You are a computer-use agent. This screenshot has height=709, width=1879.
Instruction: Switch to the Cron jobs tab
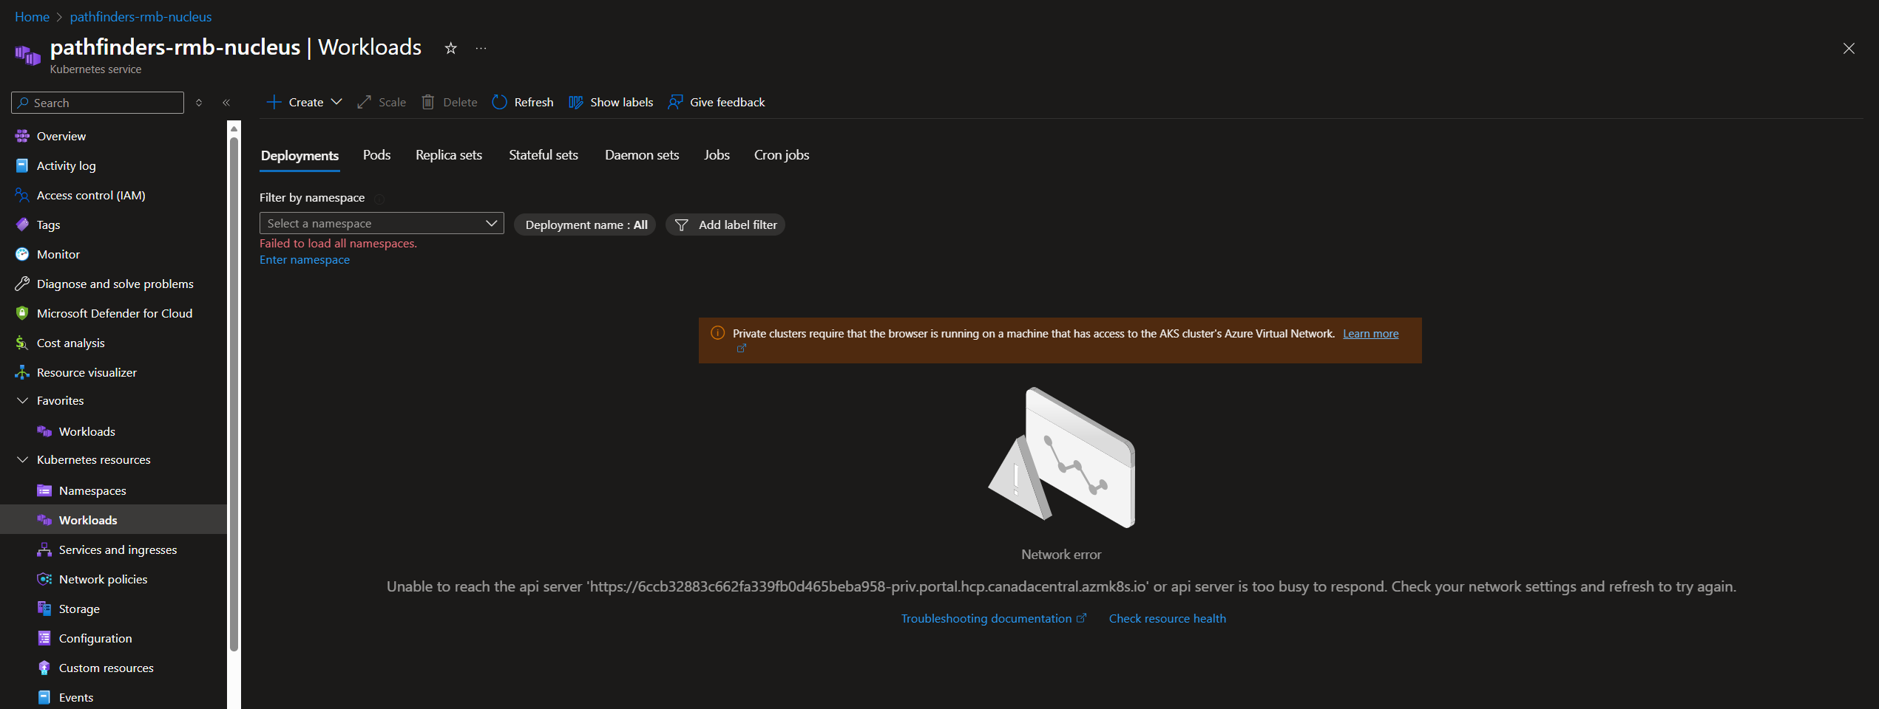click(x=782, y=155)
